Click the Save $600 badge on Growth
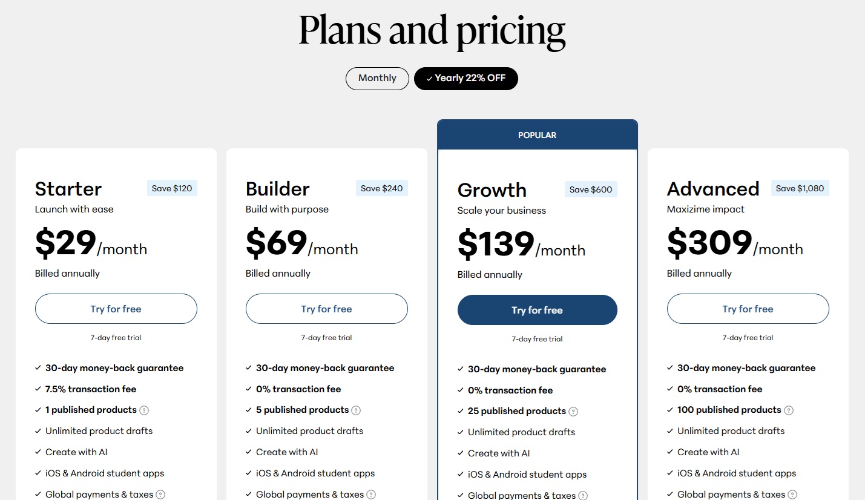This screenshot has height=500, width=865. [x=591, y=189]
